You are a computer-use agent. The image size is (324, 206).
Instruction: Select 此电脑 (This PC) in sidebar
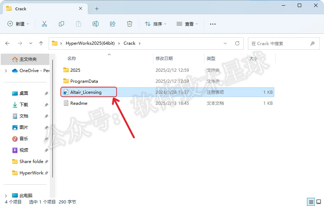tap(22, 195)
